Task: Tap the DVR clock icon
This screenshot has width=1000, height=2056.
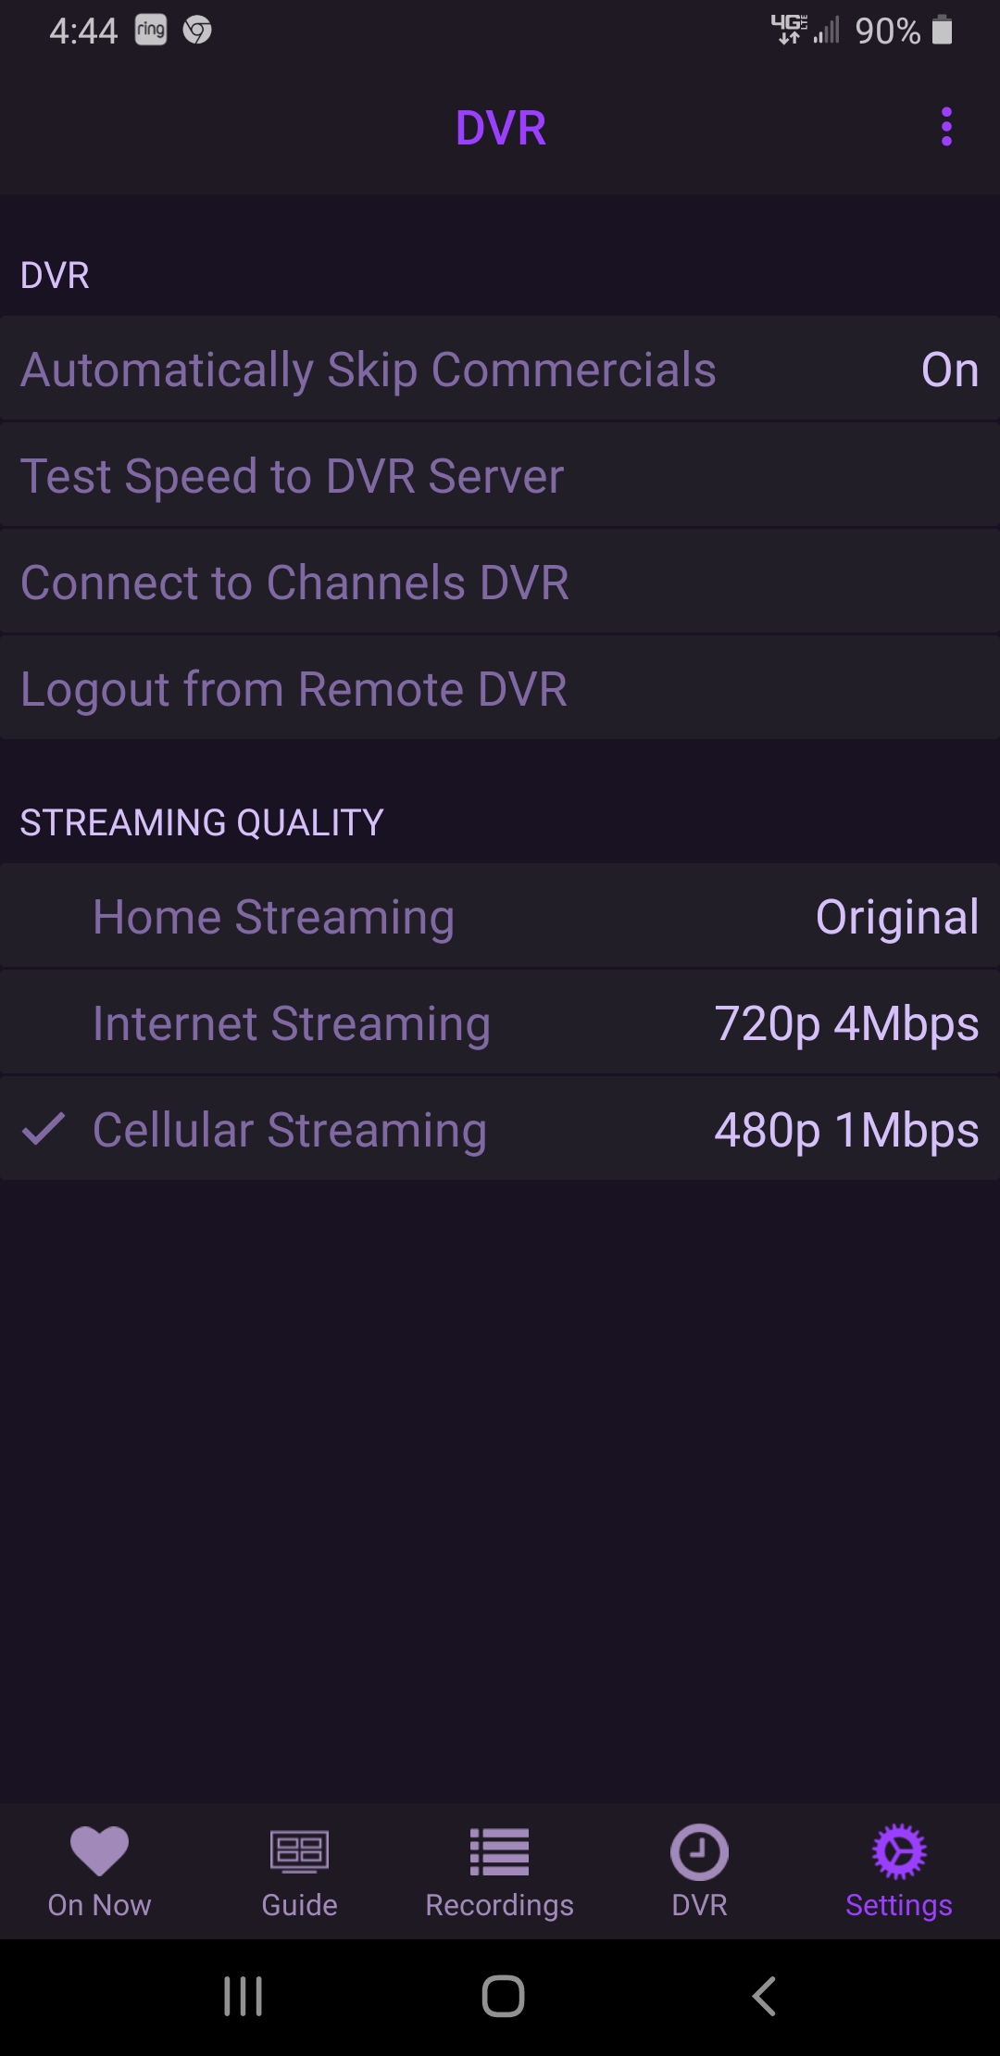Action: (699, 1851)
